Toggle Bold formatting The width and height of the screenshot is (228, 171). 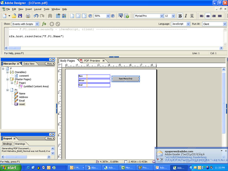(x=180, y=16)
